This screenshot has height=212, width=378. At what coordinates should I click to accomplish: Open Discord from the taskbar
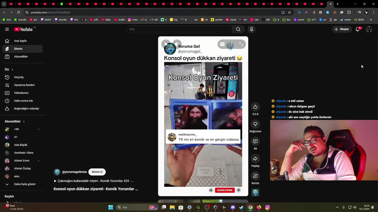tap(233, 207)
